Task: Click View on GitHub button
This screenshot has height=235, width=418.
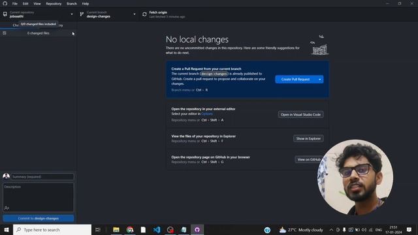Action: click(x=309, y=159)
